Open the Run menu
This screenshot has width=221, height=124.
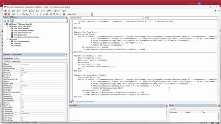click(37, 11)
